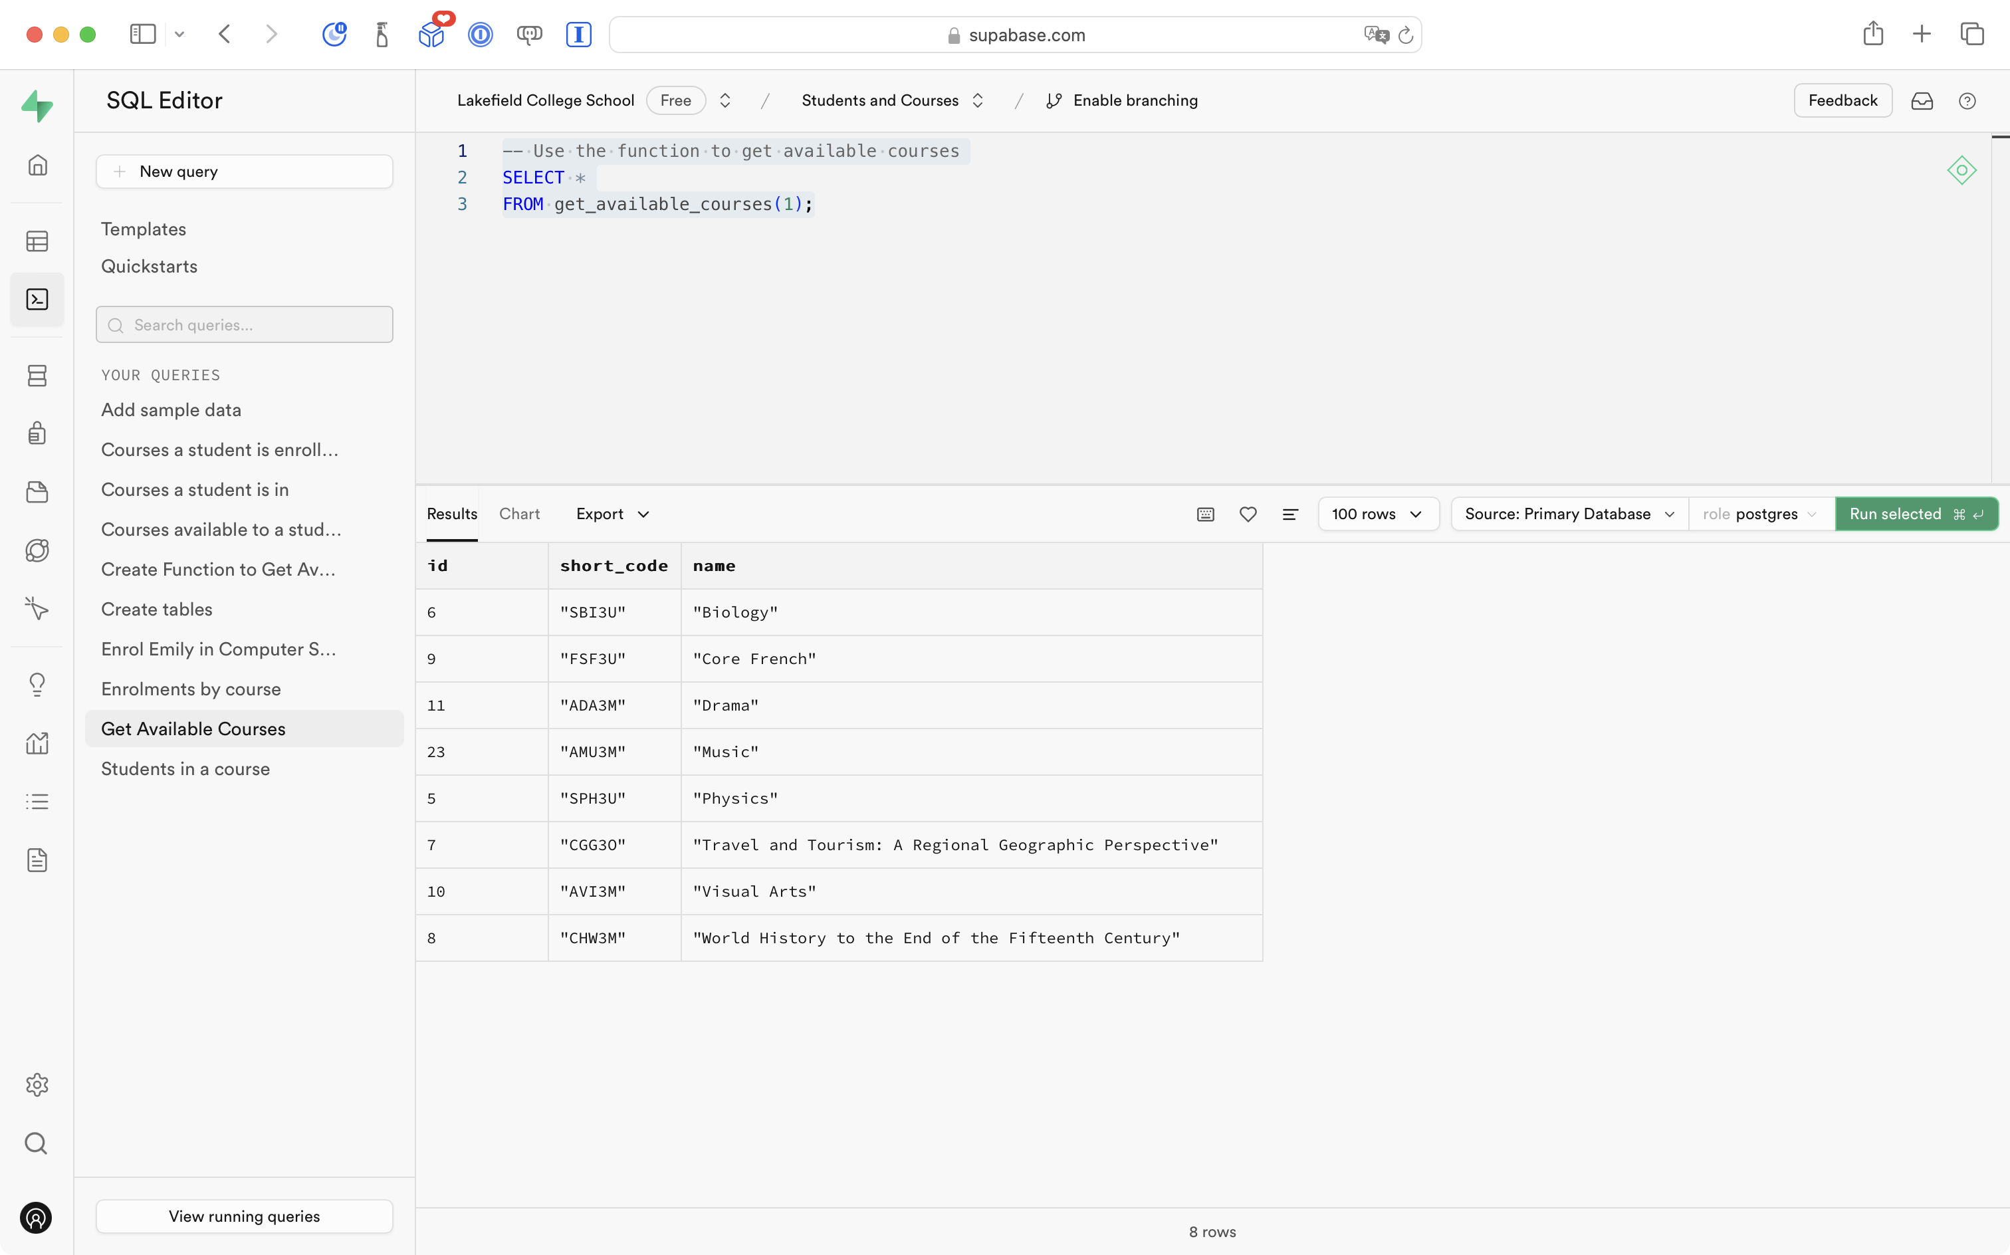Screen dimensions: 2010x1255
Task: Open the Export dropdown menu
Action: pyautogui.click(x=612, y=514)
